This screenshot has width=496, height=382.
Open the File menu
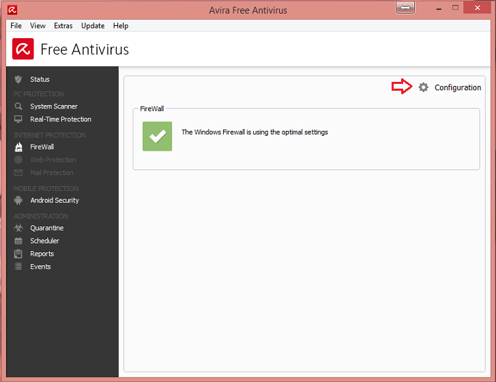16,26
